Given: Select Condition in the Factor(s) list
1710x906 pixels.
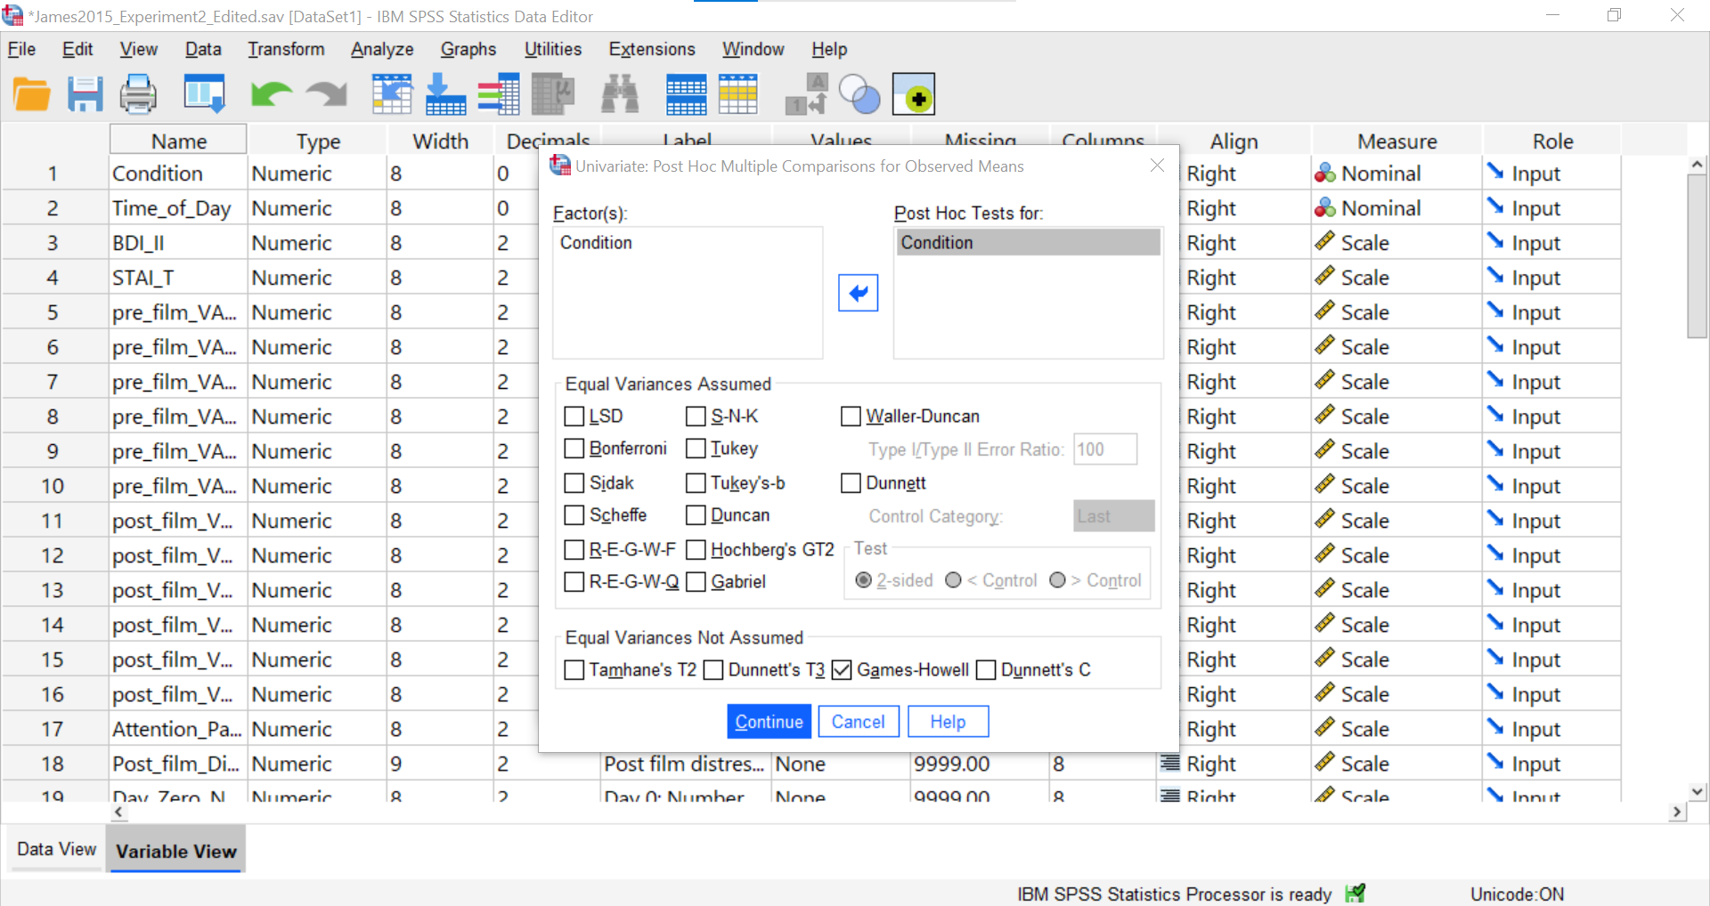Looking at the screenshot, I should point(687,242).
